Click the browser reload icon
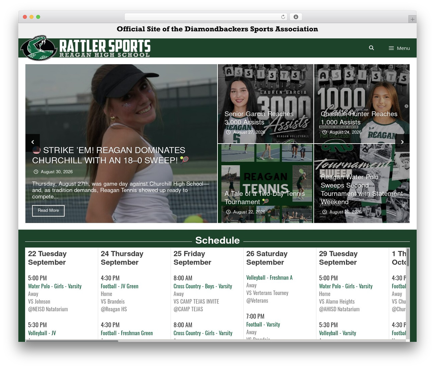The height and width of the screenshot is (368, 435). (283, 17)
